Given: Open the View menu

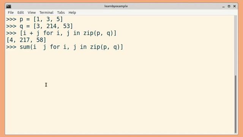Looking at the screenshot, I should point(32,13).
